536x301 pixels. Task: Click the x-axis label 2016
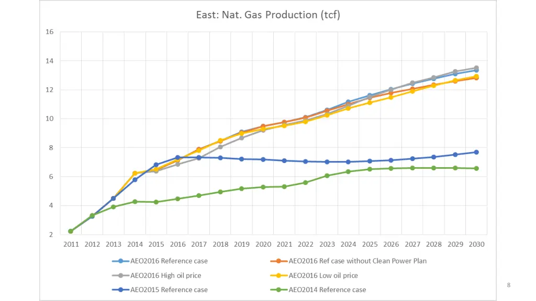[x=178, y=245]
